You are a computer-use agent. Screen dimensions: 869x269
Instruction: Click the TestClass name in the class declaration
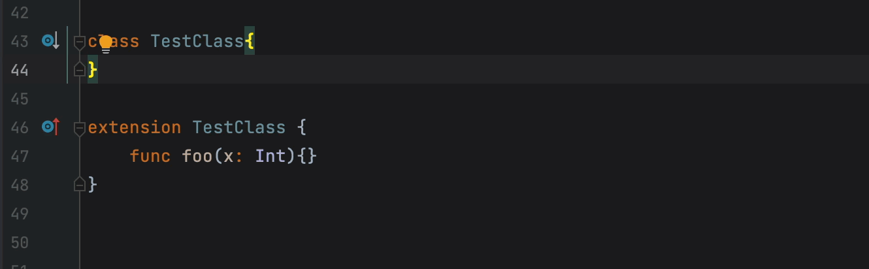[x=197, y=41]
